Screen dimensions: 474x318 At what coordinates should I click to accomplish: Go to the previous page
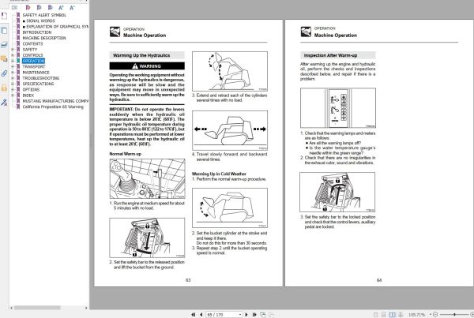[201, 315]
